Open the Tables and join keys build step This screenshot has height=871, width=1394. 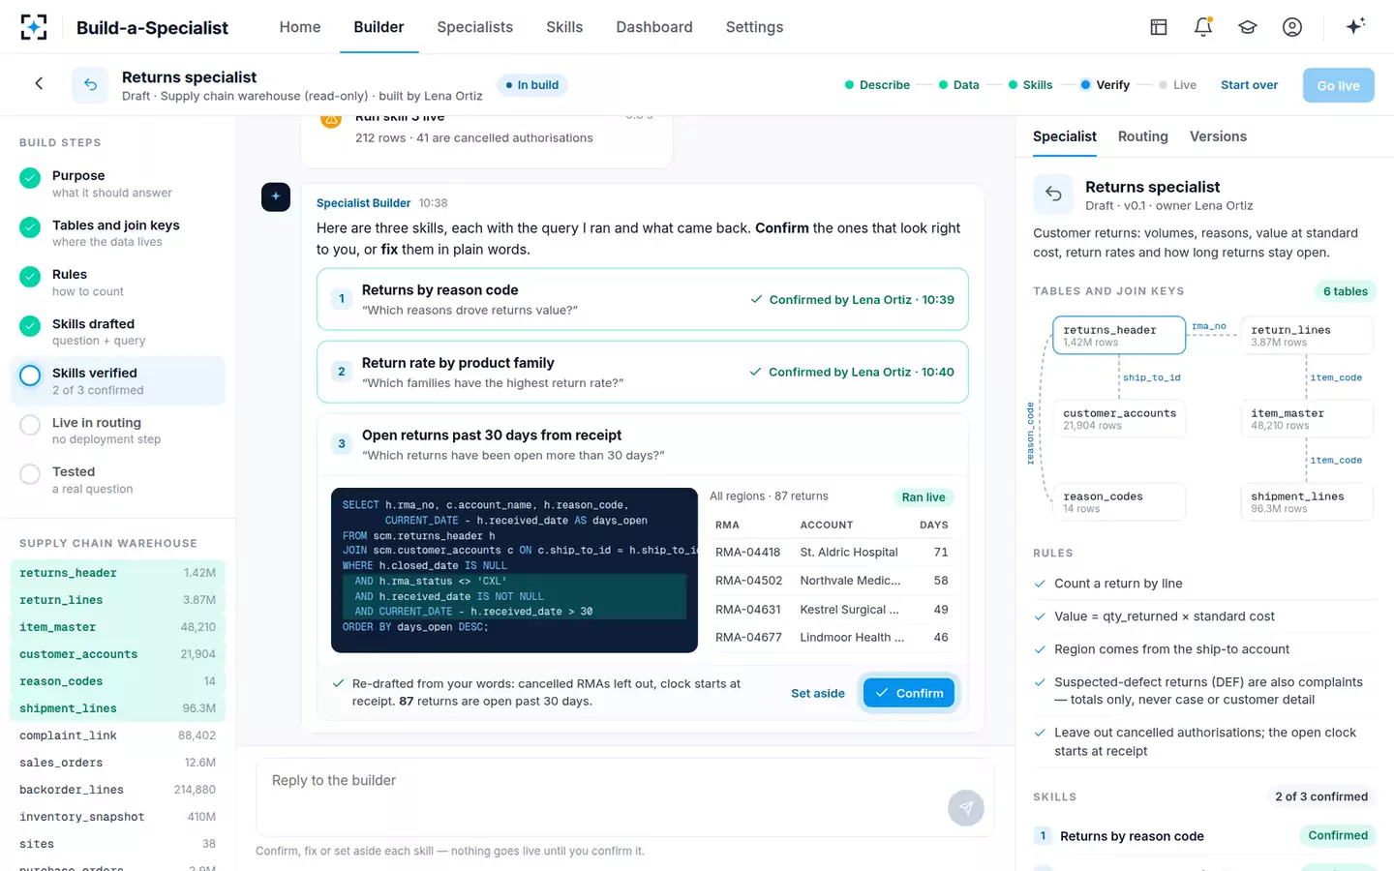tap(118, 233)
